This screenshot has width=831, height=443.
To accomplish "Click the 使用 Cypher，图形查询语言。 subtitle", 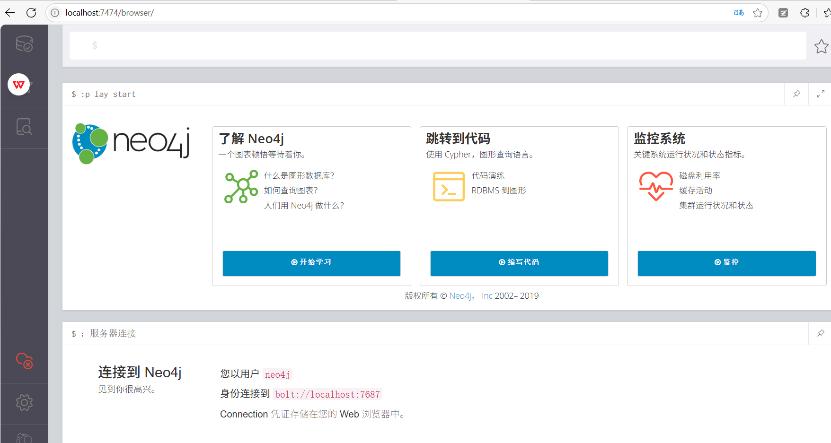I will pyautogui.click(x=481, y=155).
